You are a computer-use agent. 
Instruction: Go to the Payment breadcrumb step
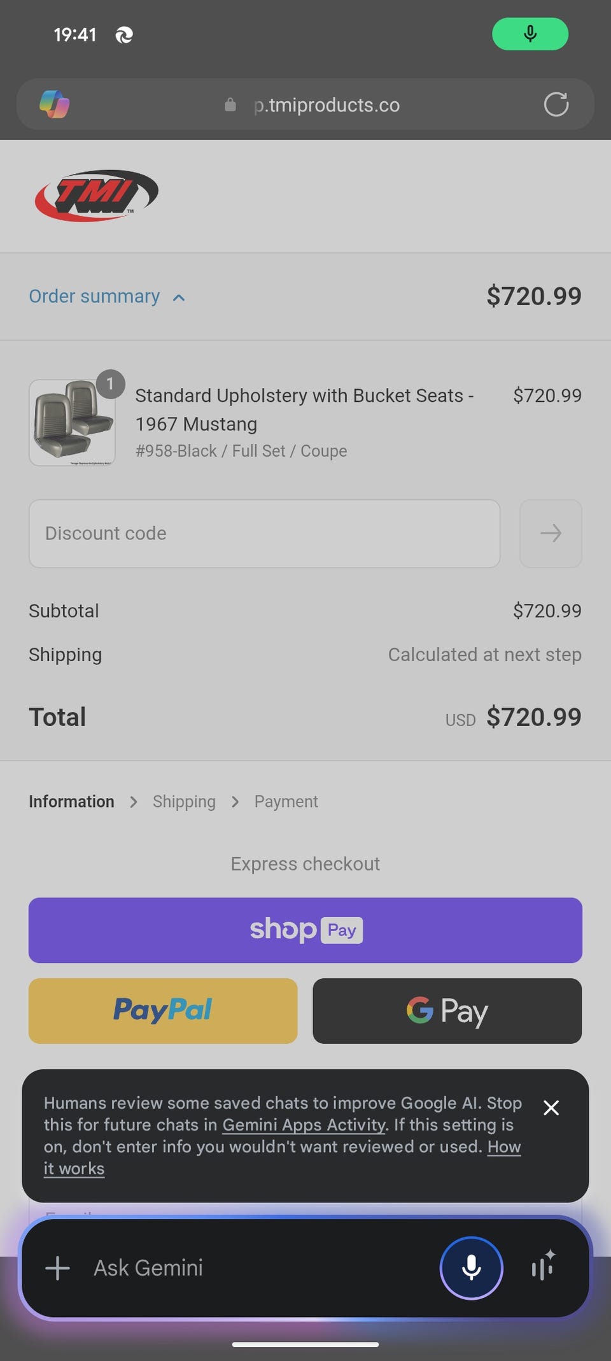(x=286, y=801)
